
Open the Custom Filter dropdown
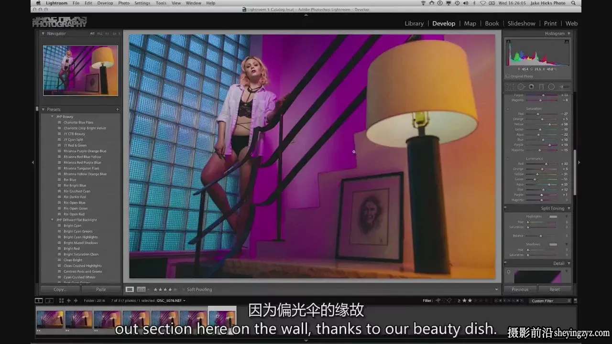coord(551,301)
